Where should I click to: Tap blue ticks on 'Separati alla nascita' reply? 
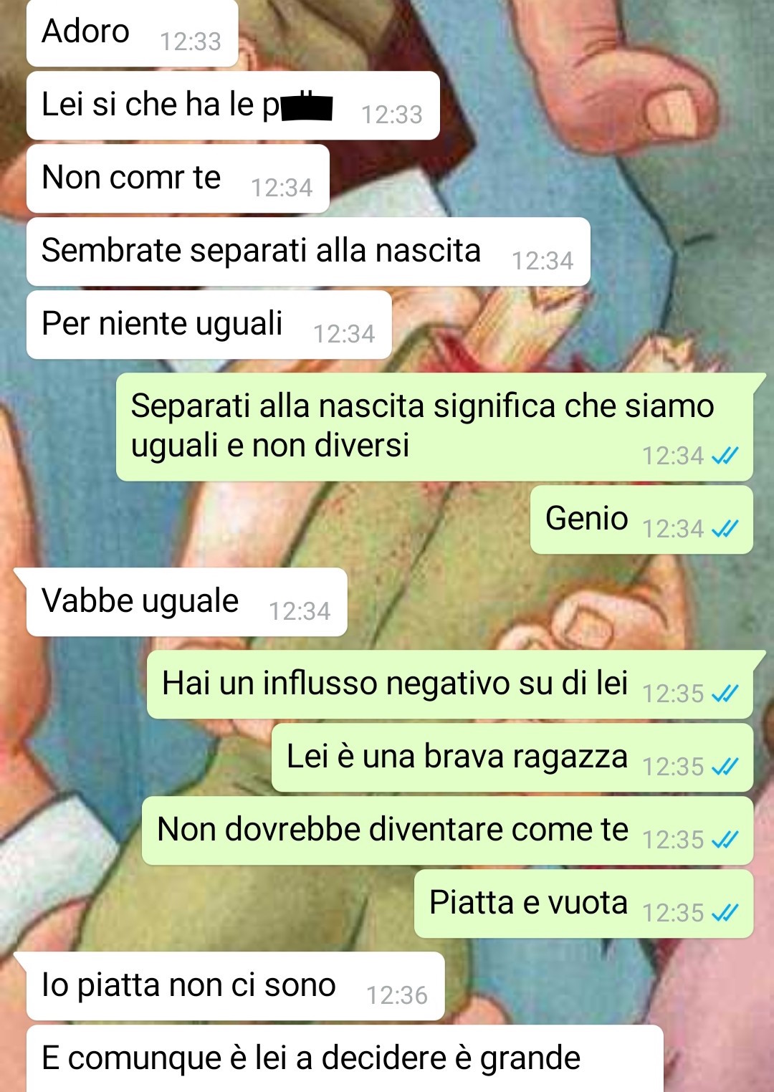click(725, 456)
